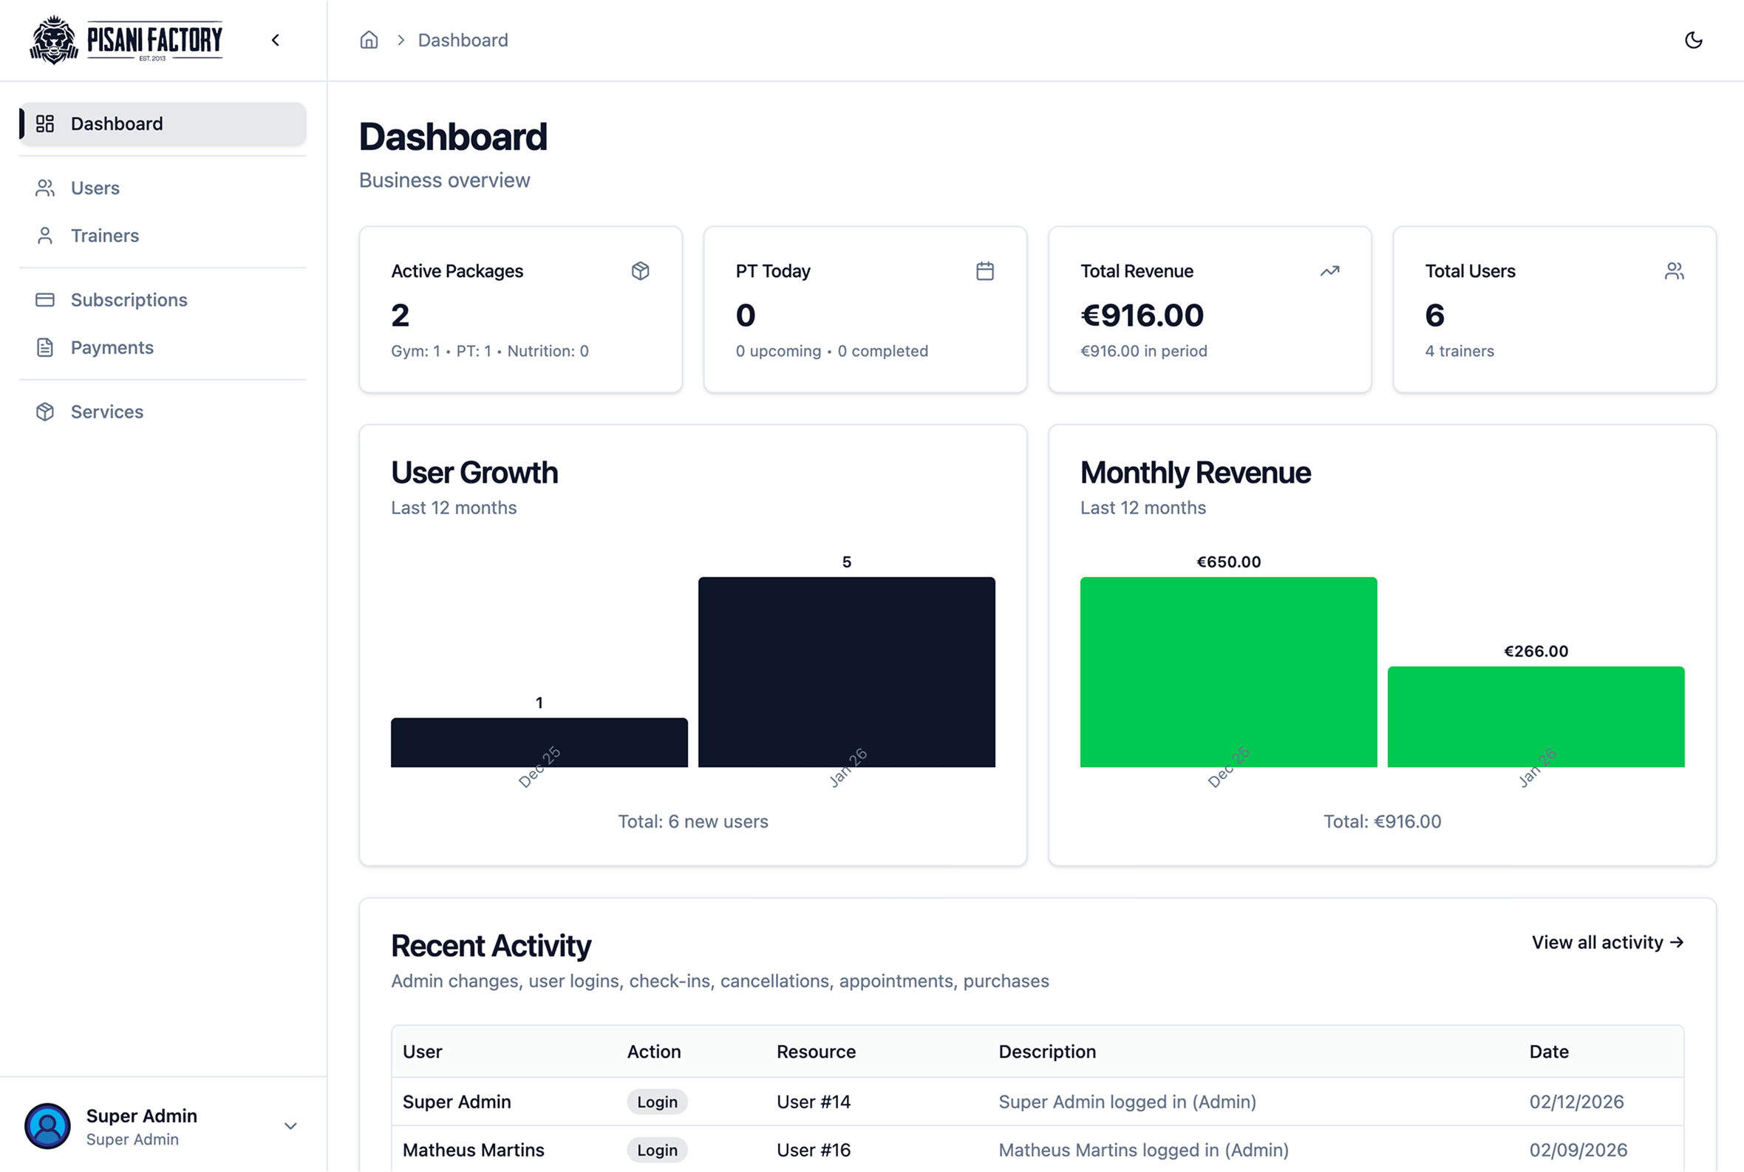Expand the Services sidebar section
This screenshot has height=1172, width=1744.
click(107, 411)
